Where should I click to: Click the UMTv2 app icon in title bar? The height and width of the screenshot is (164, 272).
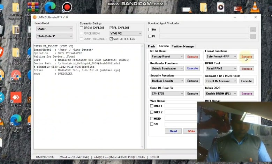[x=35, y=17]
